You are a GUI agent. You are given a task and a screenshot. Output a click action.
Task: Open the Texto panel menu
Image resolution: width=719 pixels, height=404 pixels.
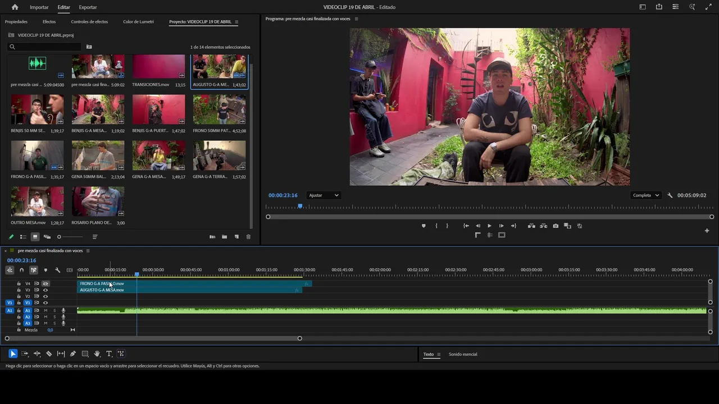pyautogui.click(x=439, y=354)
